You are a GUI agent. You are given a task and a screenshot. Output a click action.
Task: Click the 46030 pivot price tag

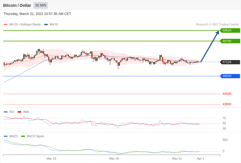[x=230, y=76]
